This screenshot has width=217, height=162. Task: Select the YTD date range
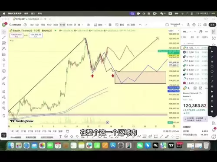coord(44,131)
